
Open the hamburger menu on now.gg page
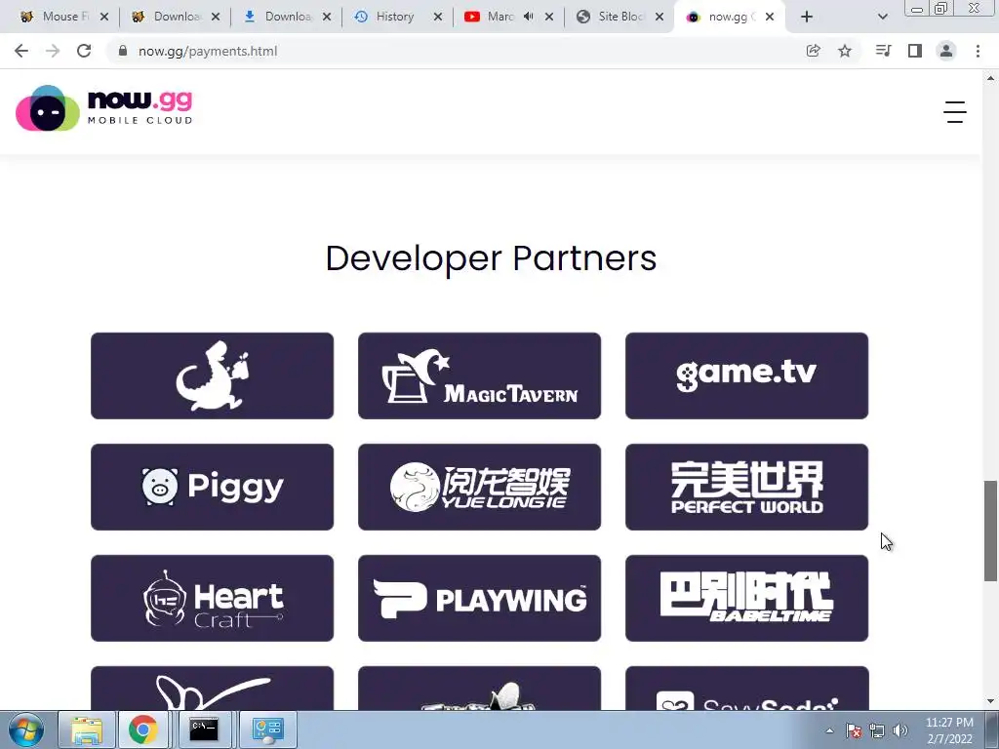[954, 112]
